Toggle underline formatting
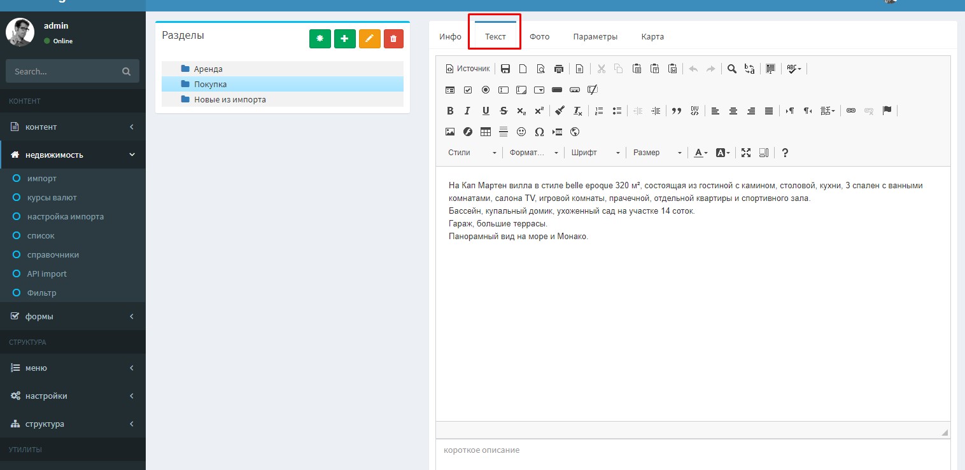Viewport: 965px width, 470px height. (x=486, y=111)
